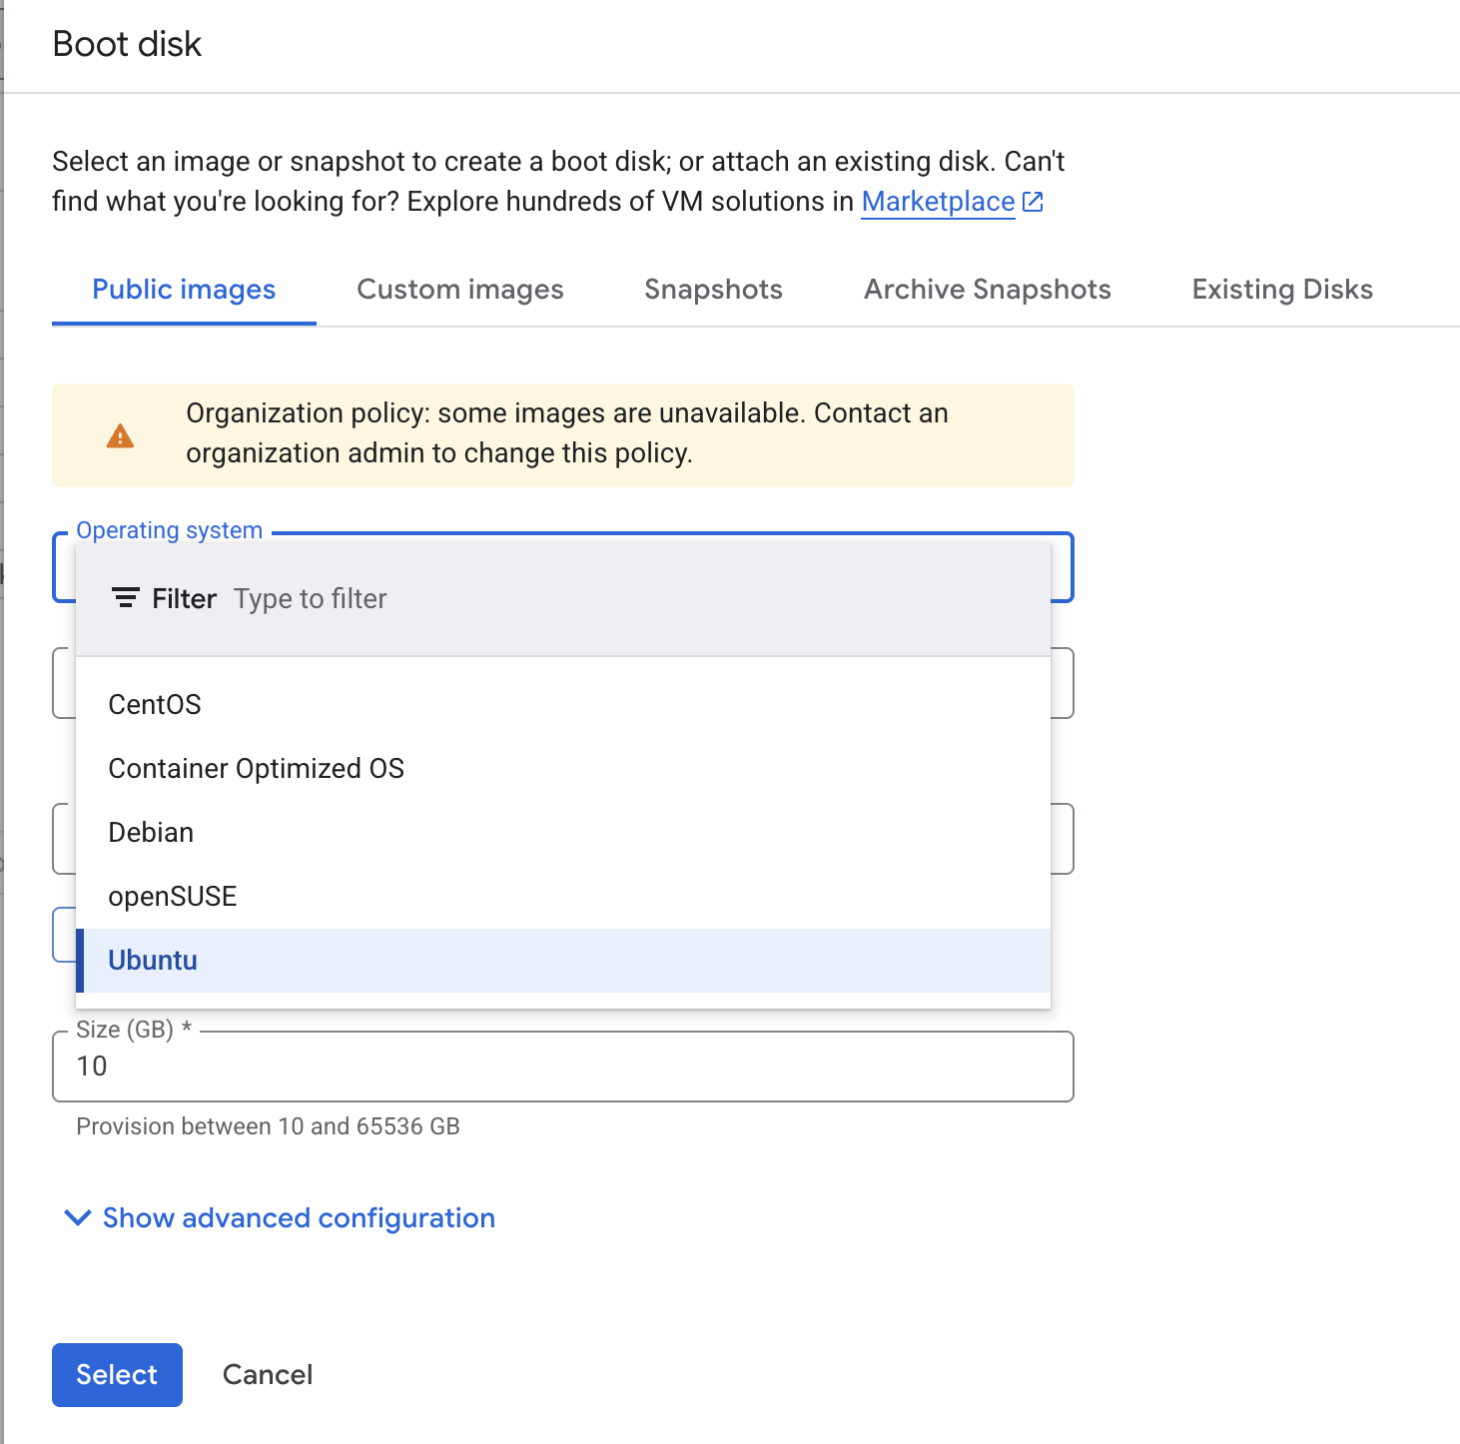Choose the openSUSE option
This screenshot has height=1444, width=1460.
pyautogui.click(x=172, y=897)
